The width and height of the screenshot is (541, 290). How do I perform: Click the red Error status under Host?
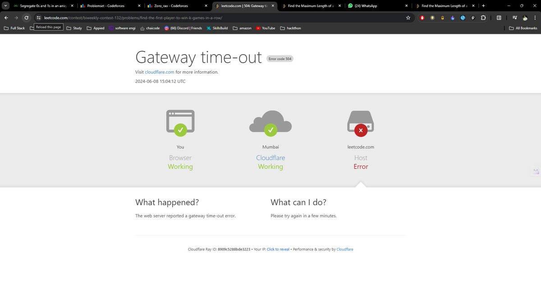tap(361, 166)
